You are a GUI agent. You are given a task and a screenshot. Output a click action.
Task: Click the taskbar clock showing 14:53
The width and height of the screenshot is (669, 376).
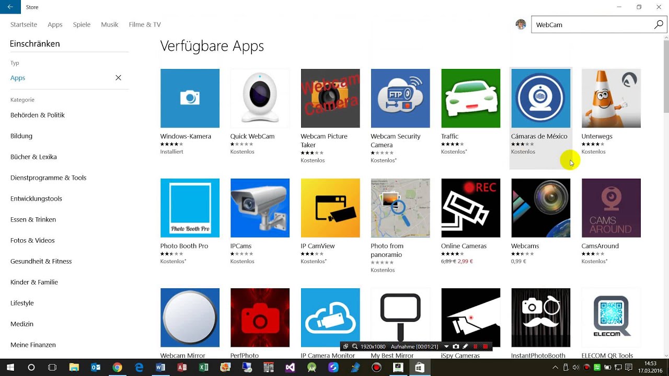(x=650, y=368)
